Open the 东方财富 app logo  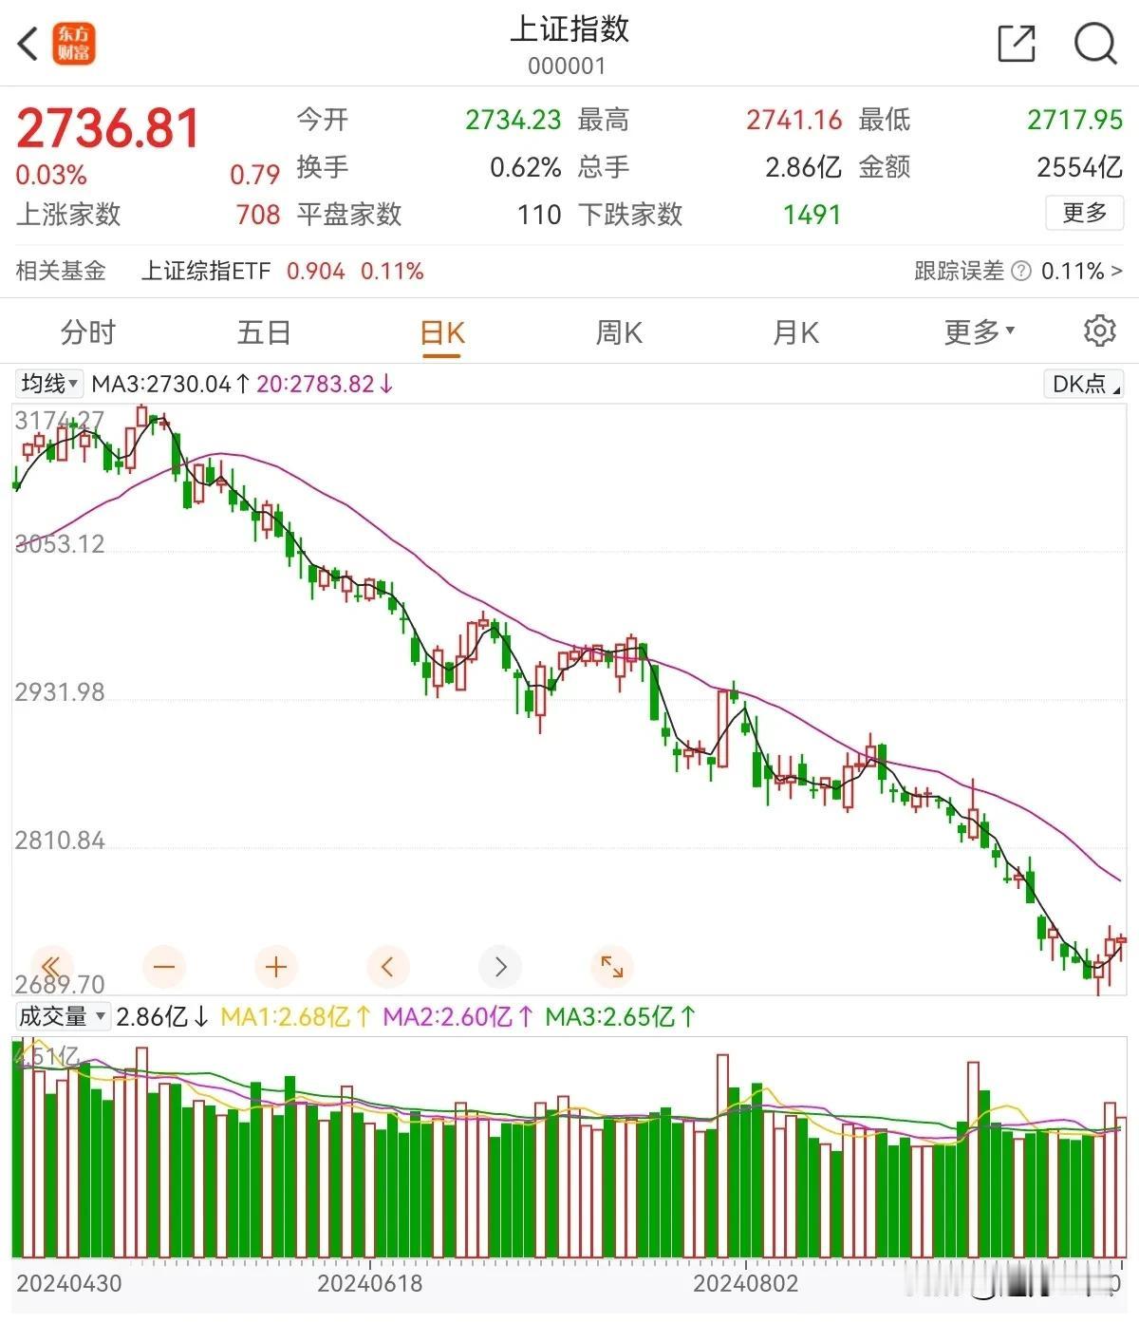[x=73, y=44]
